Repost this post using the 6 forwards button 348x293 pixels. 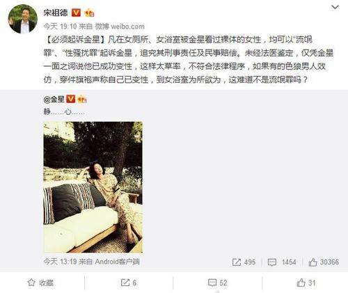[x=129, y=283]
